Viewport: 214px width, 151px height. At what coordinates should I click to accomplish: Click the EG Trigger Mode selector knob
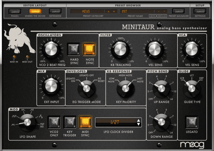tap(87, 89)
